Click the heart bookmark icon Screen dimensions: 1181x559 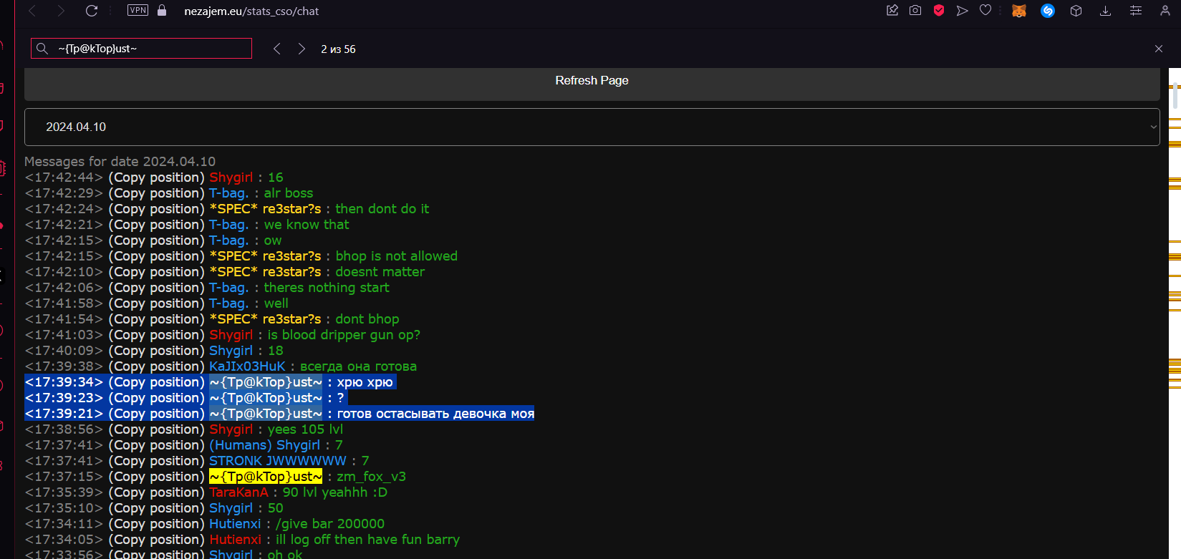click(985, 11)
